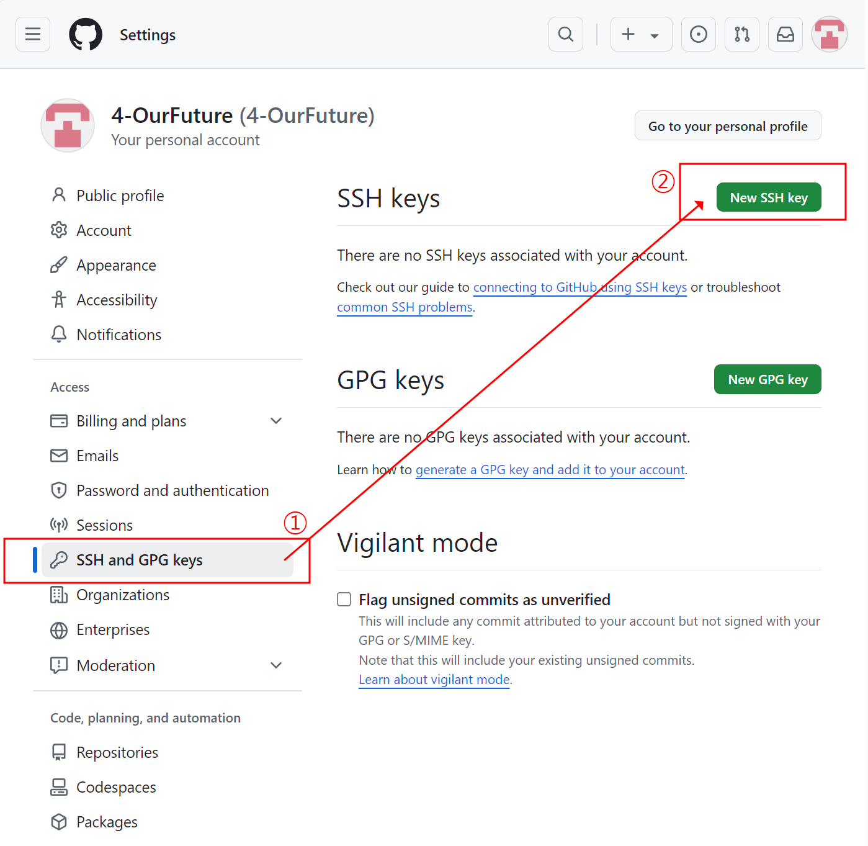The height and width of the screenshot is (846, 868).
Task: Expand the Moderation chevron
Action: [x=276, y=665]
